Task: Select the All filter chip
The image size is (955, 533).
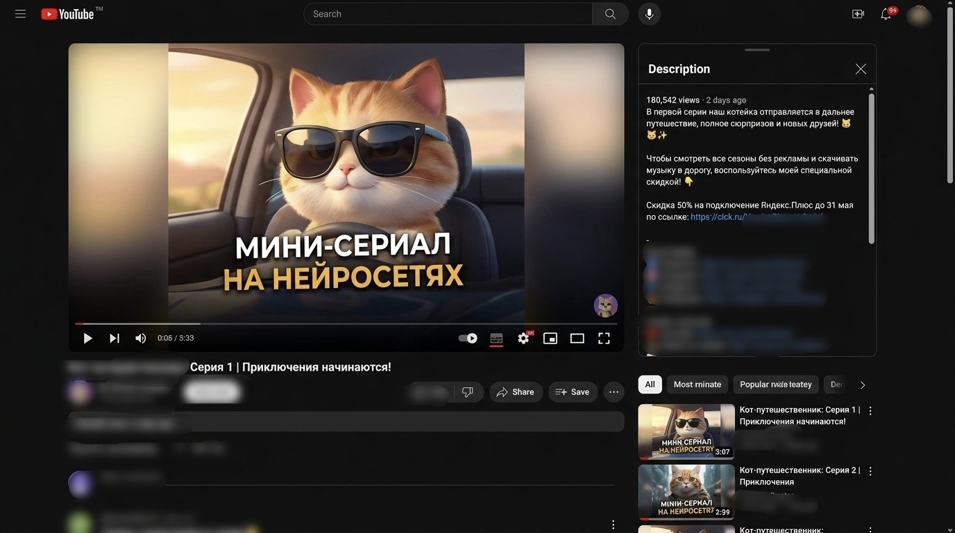Action: (x=650, y=384)
